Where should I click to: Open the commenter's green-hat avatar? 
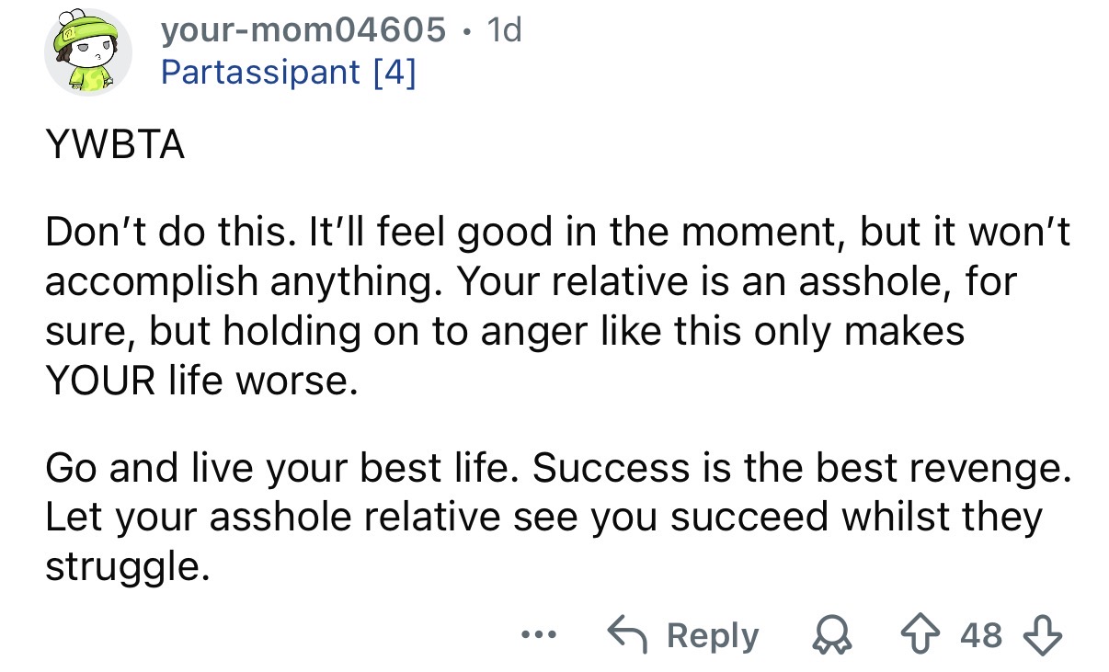click(x=88, y=51)
